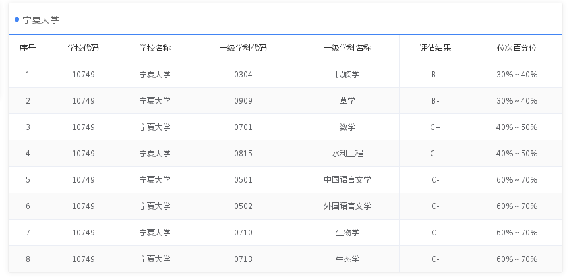Click the blue bullet beside 宁夏大学 title
Screen dimensions: 569x277
click(x=17, y=20)
